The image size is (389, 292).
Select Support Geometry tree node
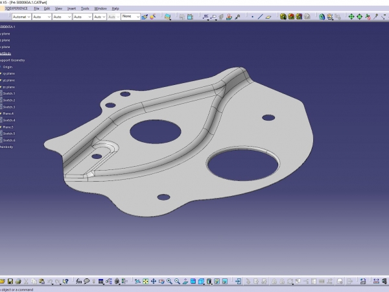[12, 60]
